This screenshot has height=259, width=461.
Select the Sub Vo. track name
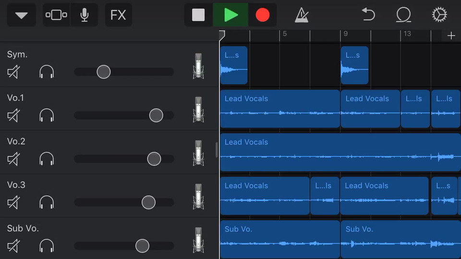[x=23, y=228]
